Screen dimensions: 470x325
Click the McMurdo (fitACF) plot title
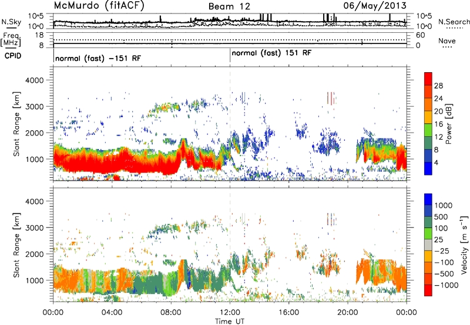pyautogui.click(x=99, y=6)
